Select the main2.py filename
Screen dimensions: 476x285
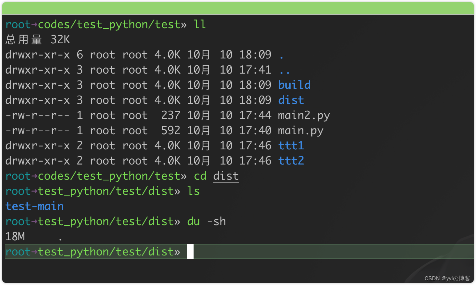click(303, 115)
